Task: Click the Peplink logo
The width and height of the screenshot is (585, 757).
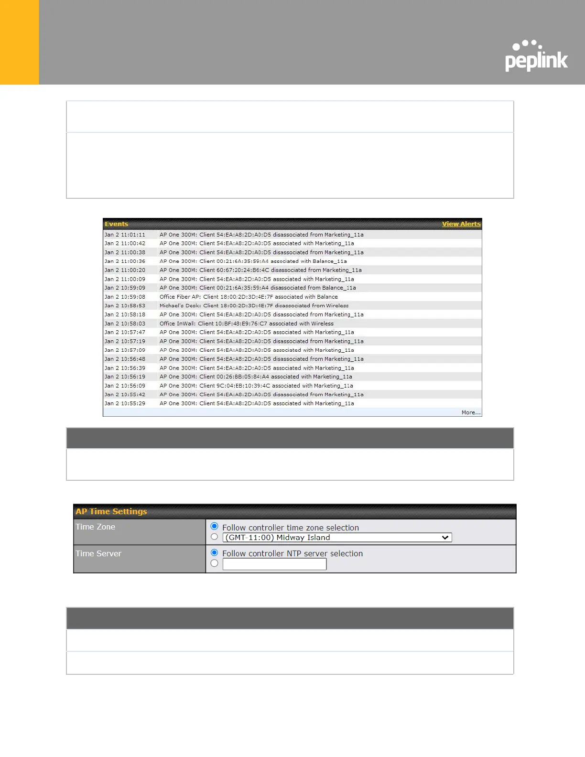Action: click(536, 56)
